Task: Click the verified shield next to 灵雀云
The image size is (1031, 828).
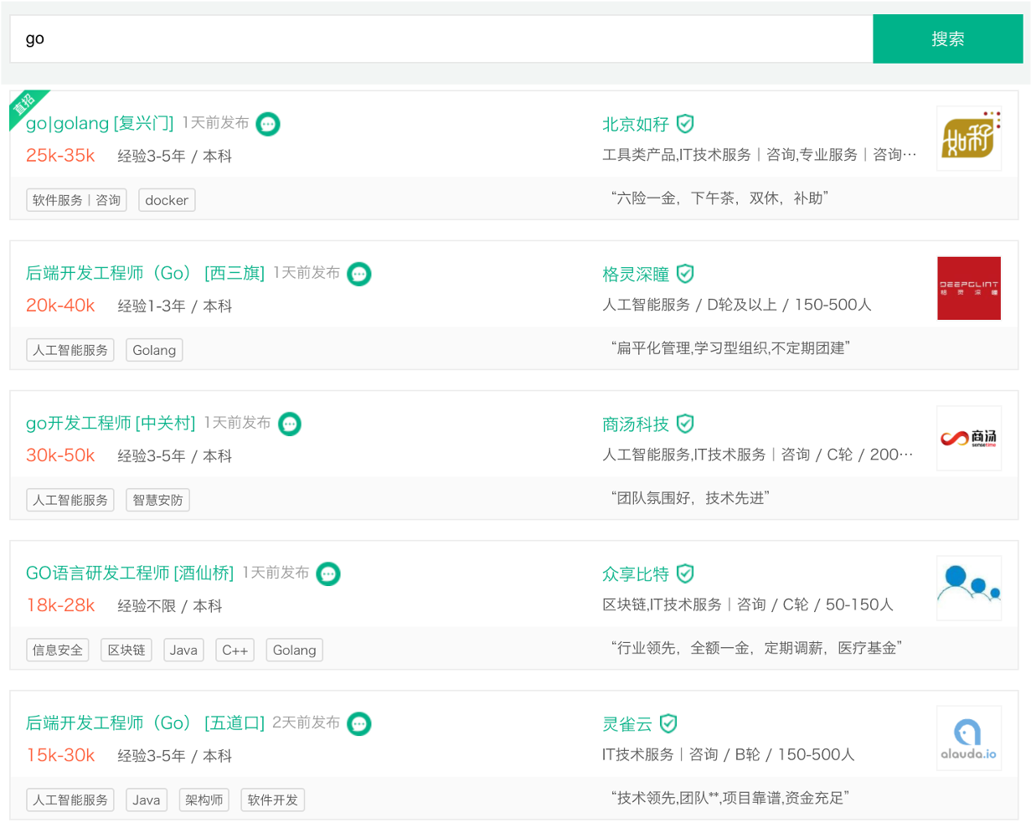Action: point(668,723)
